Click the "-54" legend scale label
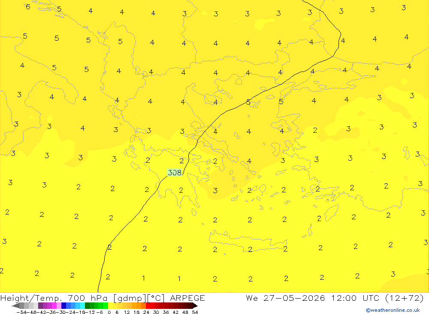Image resolution: width=429 pixels, height=314 pixels. click(x=21, y=312)
